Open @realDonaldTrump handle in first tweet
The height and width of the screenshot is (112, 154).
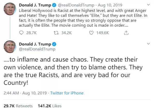(x=76, y=5)
